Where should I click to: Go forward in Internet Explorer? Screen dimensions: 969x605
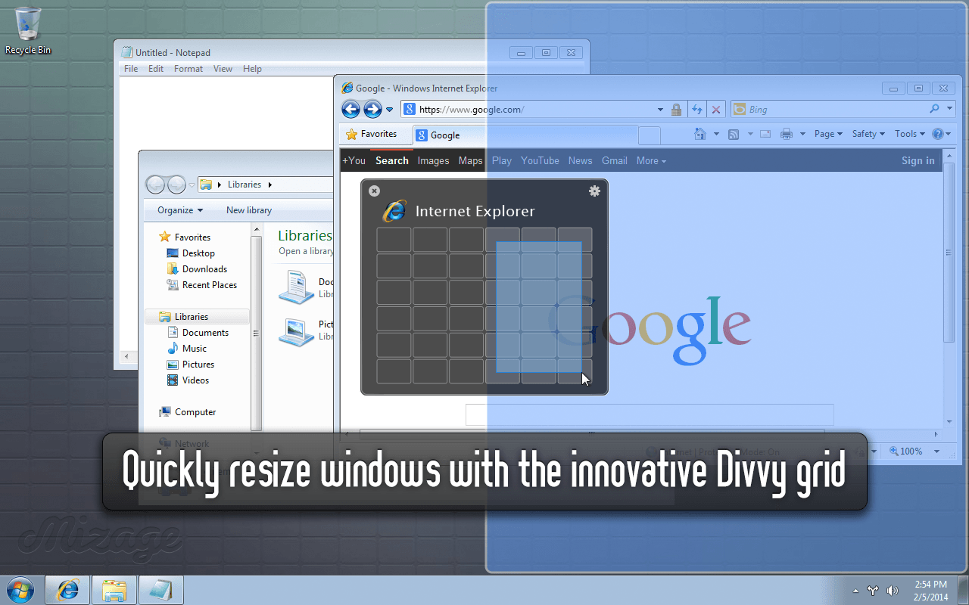372,110
